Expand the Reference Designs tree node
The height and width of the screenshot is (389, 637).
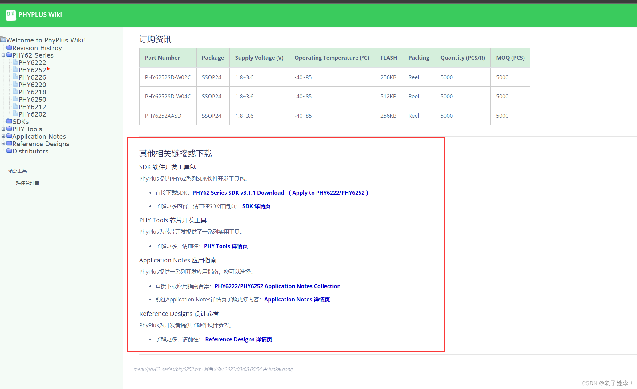3,144
